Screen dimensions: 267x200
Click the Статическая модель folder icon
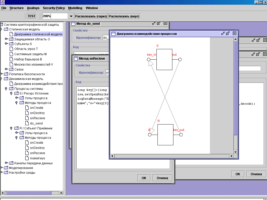point(6,29)
